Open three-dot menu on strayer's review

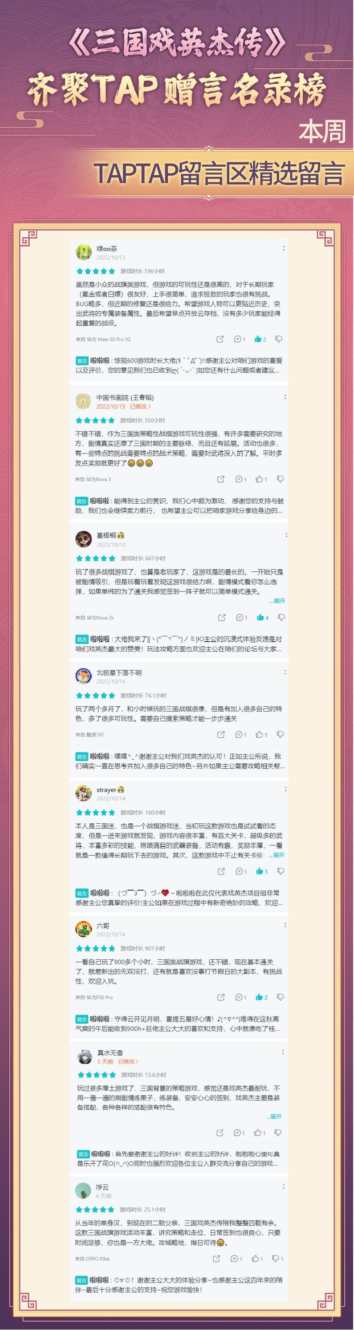tap(285, 790)
